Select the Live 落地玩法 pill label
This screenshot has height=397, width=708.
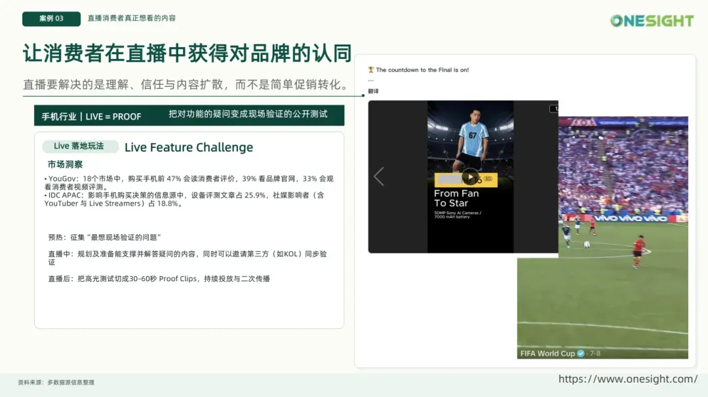(x=80, y=146)
